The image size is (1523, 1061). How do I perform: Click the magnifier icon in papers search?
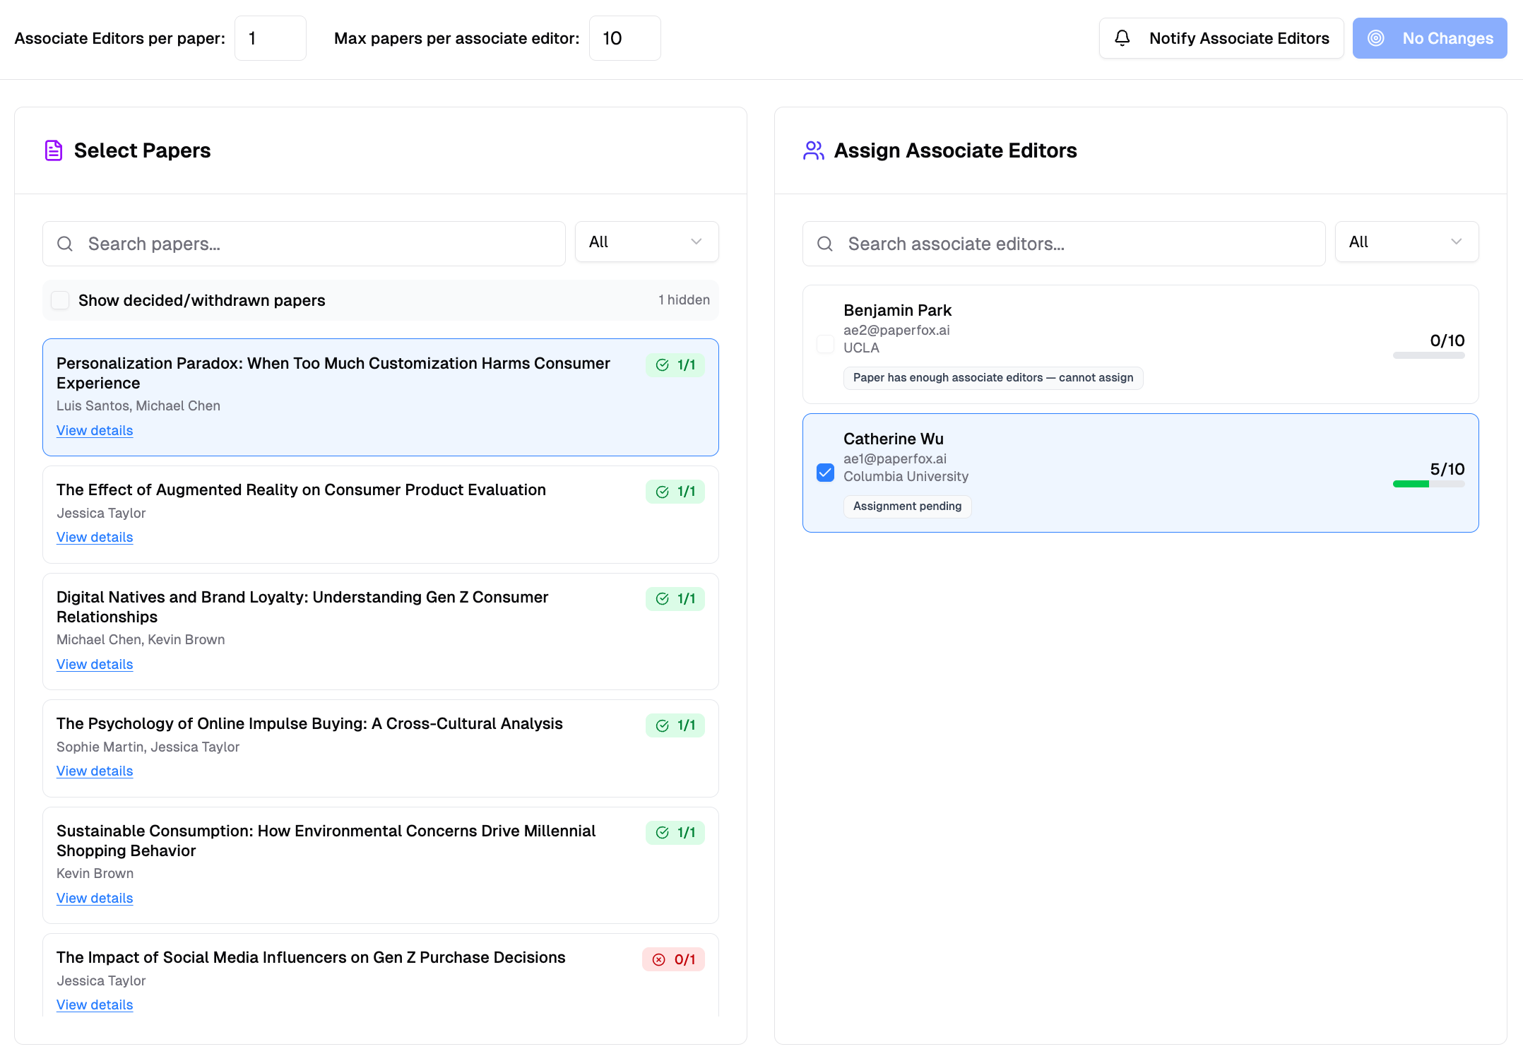pos(65,244)
